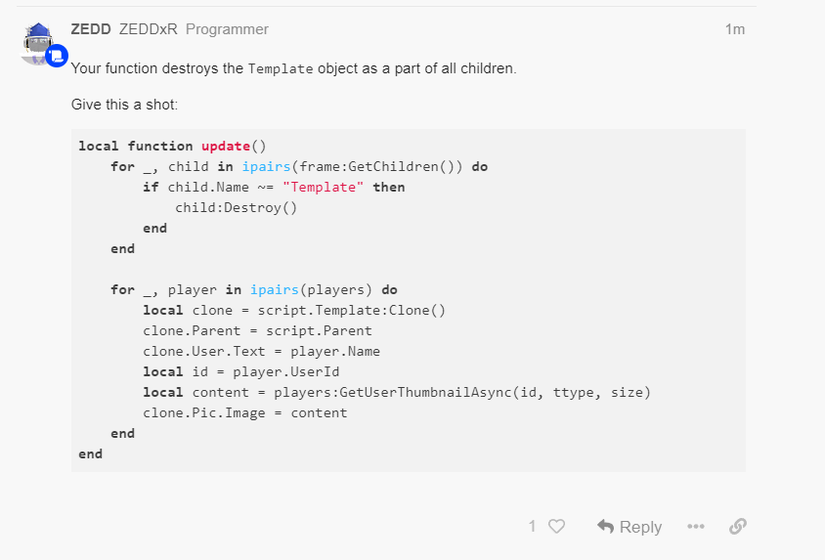The width and height of the screenshot is (825, 560).
Task: Copy the post link with chain icon
Action: click(x=738, y=527)
